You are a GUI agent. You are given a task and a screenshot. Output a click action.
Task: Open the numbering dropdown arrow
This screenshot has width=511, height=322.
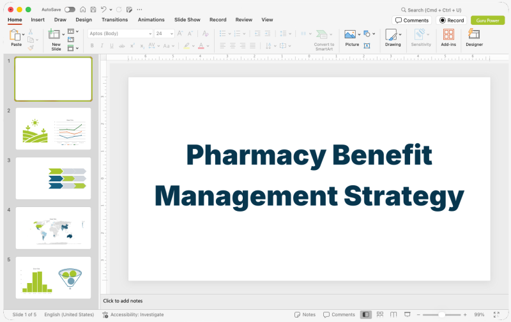(244, 34)
